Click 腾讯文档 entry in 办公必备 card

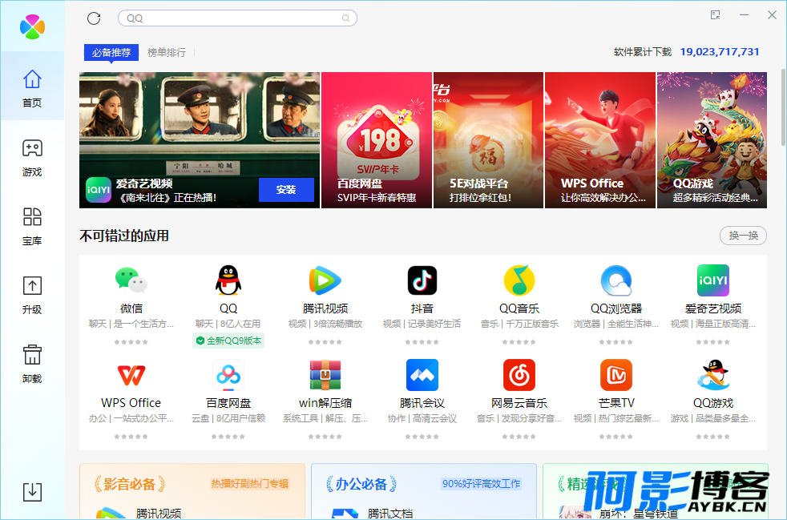(x=390, y=513)
